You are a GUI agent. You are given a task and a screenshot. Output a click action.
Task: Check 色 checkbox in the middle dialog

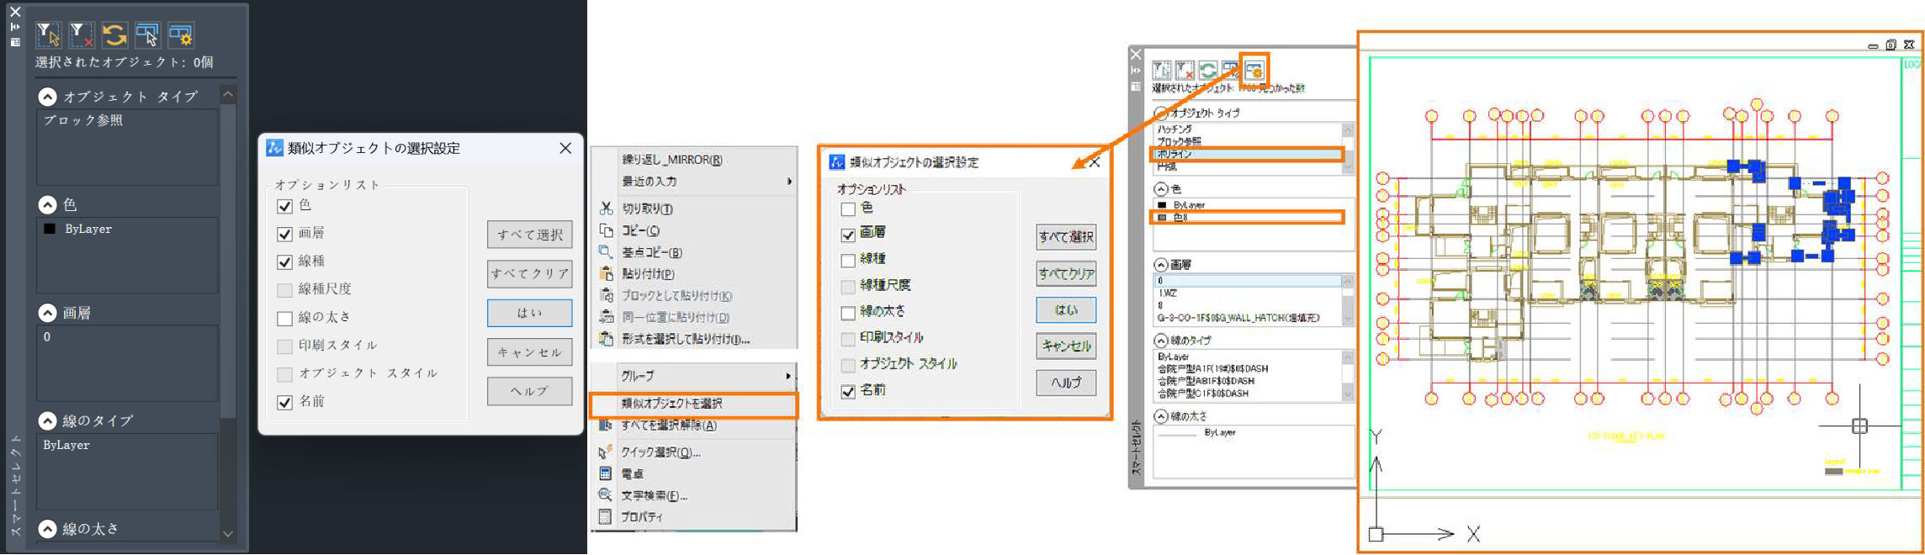click(x=848, y=209)
